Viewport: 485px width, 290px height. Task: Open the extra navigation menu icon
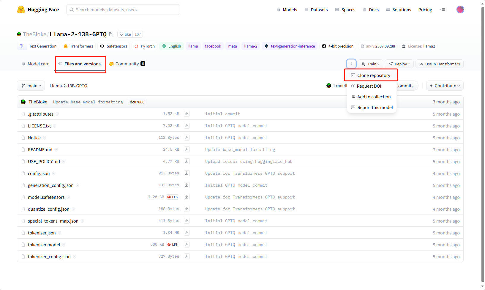(x=442, y=10)
